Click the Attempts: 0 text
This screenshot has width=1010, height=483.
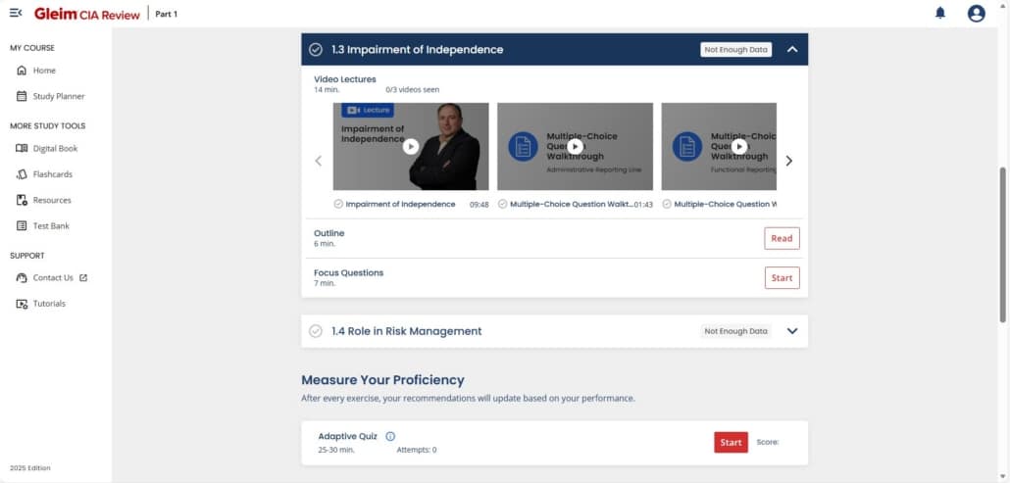(x=416, y=451)
